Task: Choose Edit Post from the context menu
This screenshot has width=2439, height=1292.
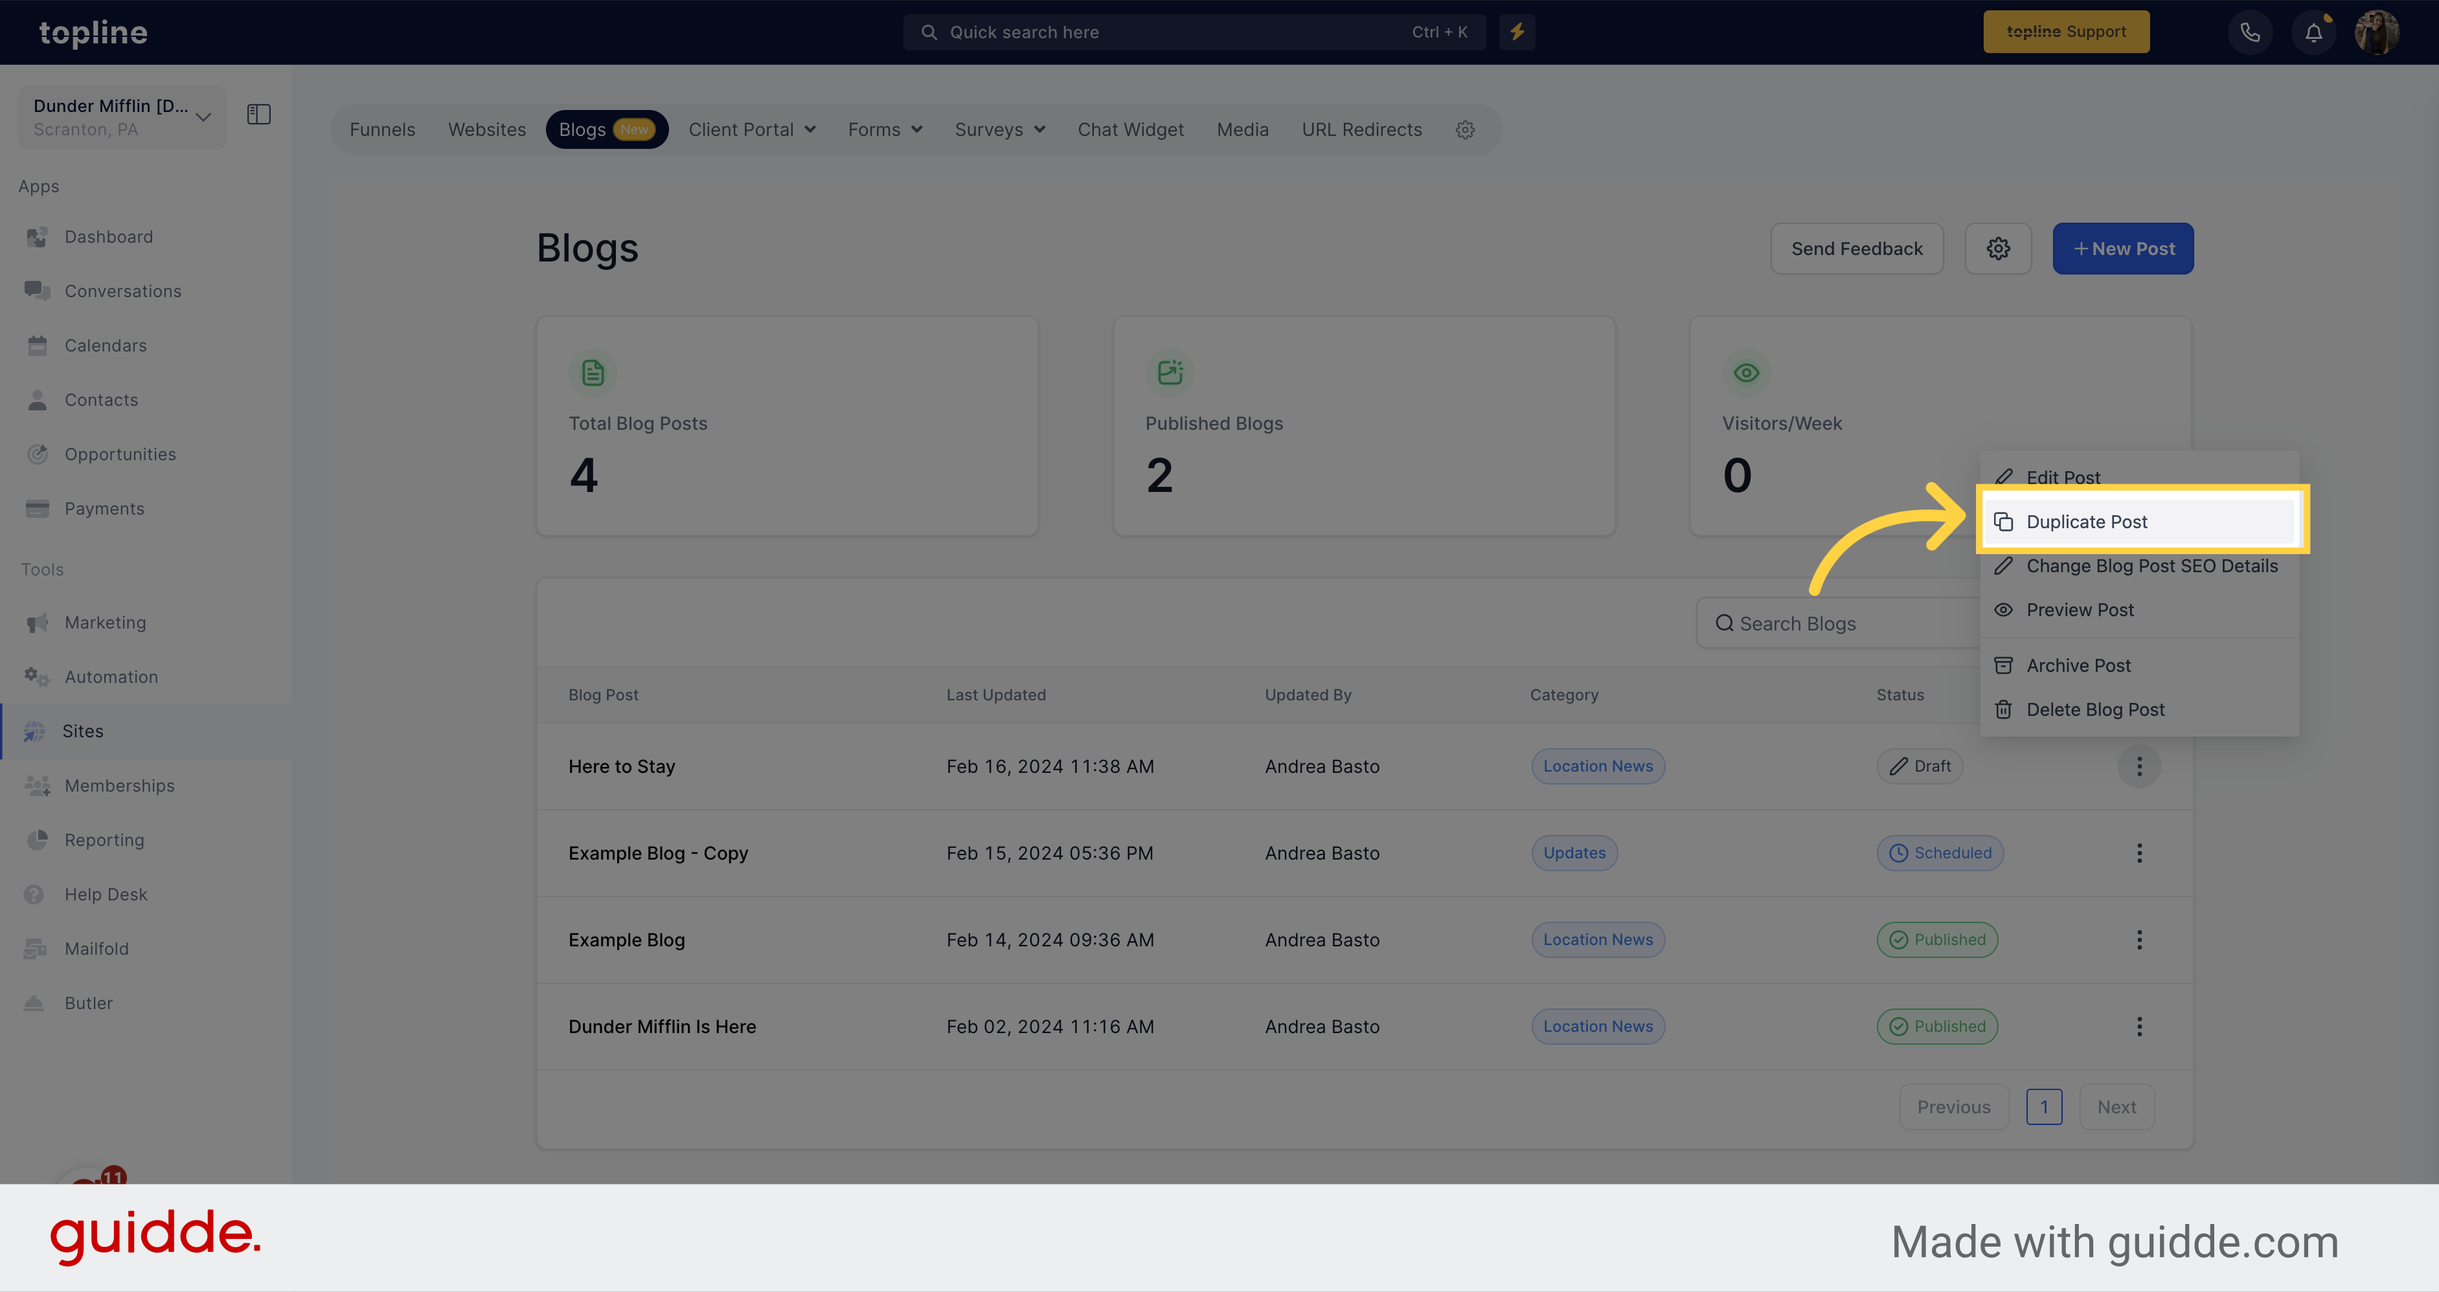Action: [x=2139, y=477]
